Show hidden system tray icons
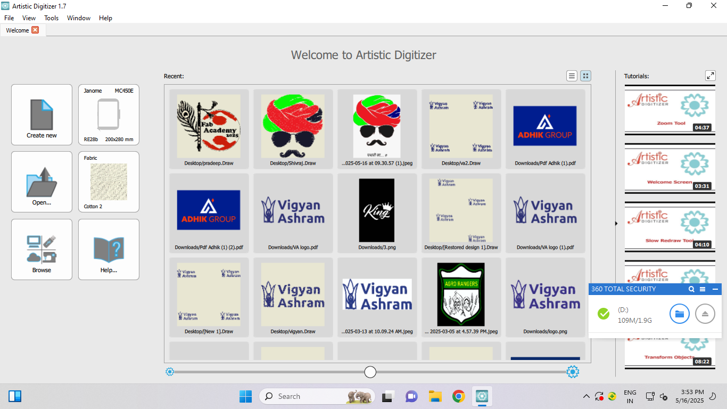The height and width of the screenshot is (409, 727). [586, 396]
